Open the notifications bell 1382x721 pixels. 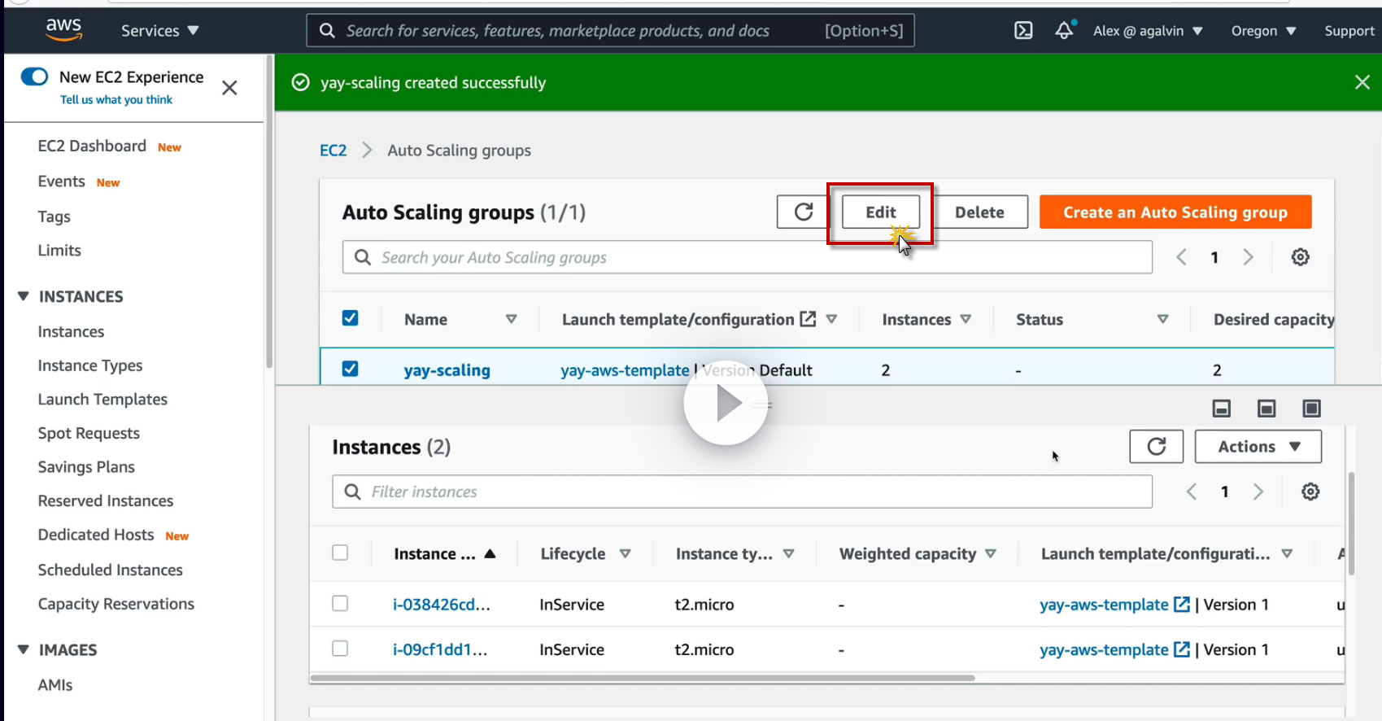coord(1064,31)
